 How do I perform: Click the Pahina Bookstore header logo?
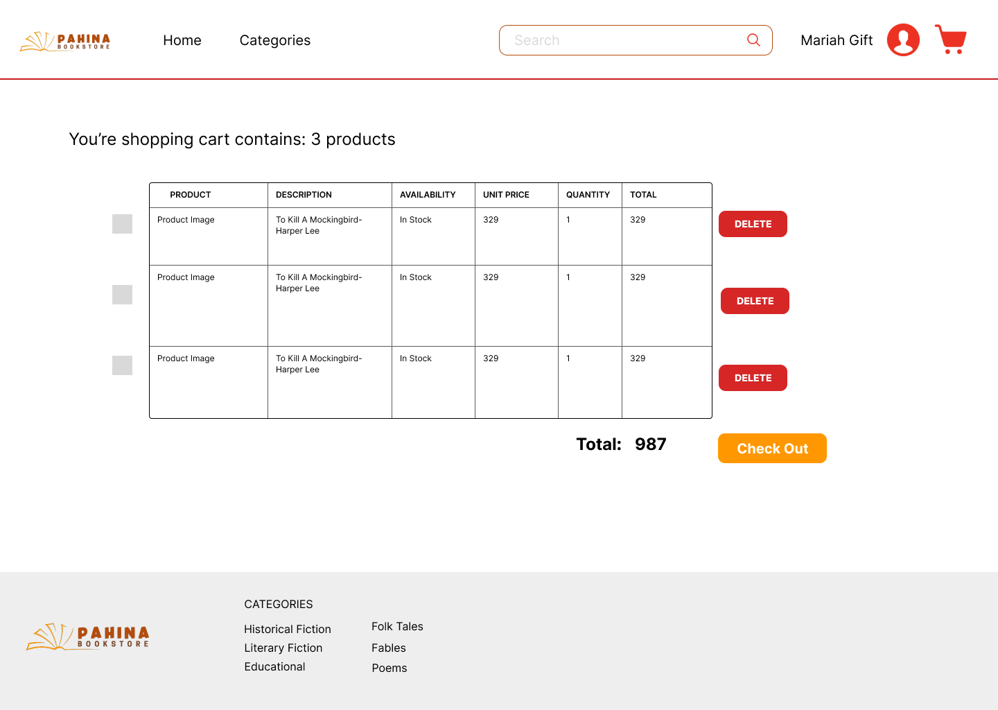[65, 42]
